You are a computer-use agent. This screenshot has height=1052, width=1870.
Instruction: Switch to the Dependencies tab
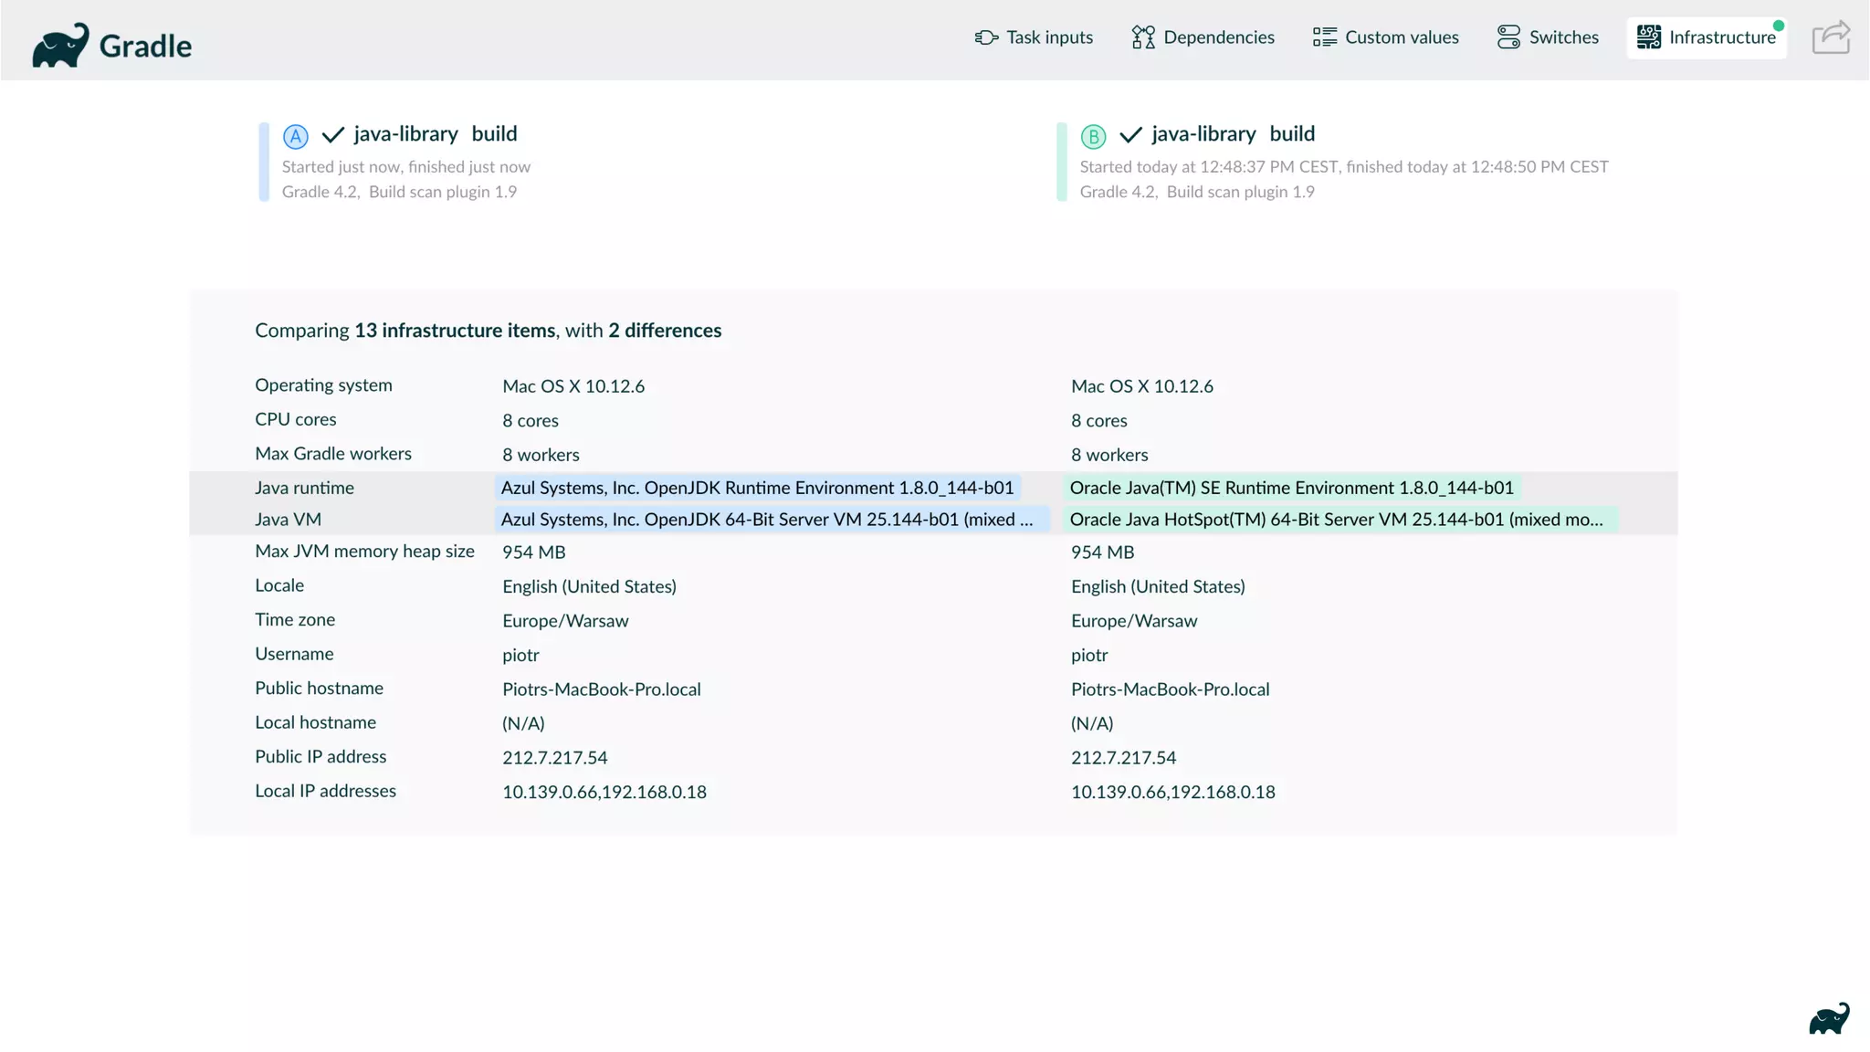(1218, 37)
